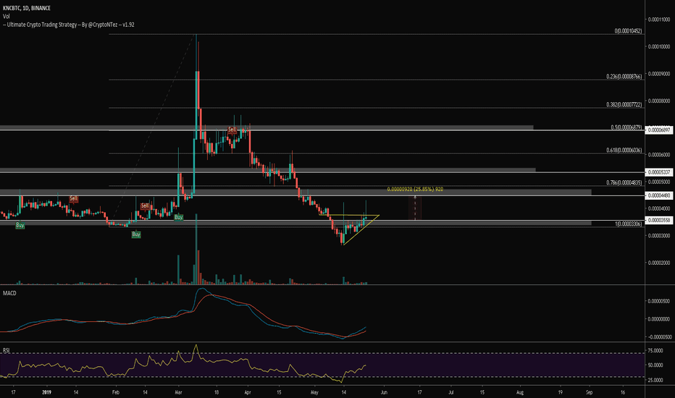
Task: Click the Sep label on time axis
Action: point(590,392)
